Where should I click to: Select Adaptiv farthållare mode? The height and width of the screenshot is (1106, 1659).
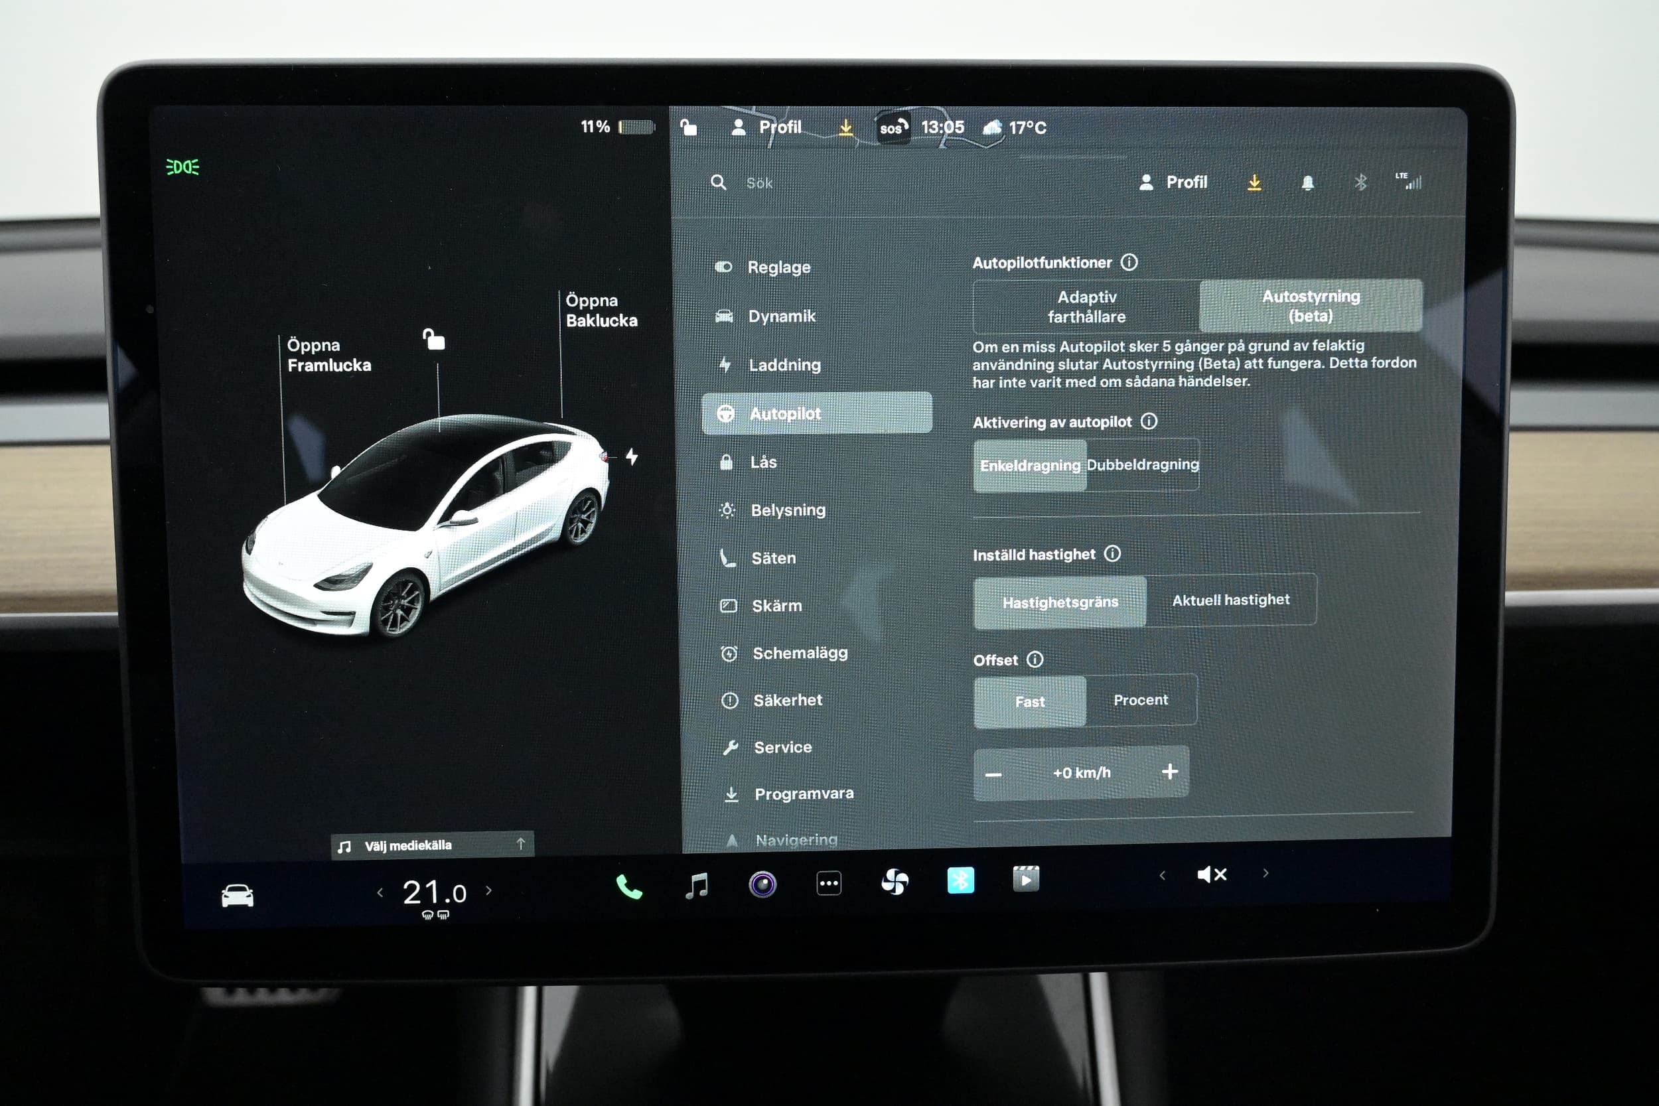click(1086, 307)
